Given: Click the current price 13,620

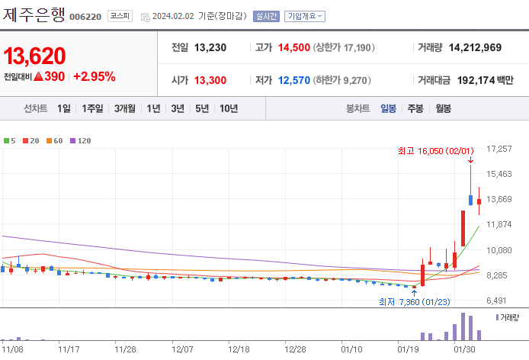Looking at the screenshot, I should tap(34, 56).
